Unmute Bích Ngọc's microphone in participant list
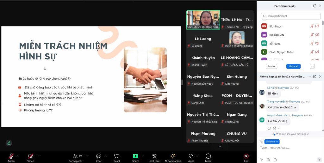324x163 pixels. 312,27
